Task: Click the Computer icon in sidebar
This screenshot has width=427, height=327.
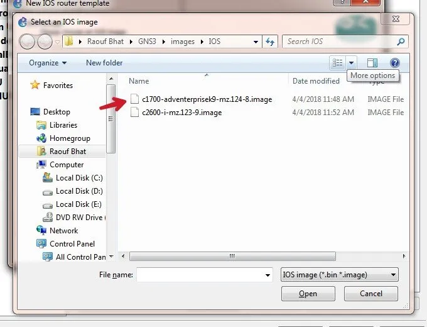Action: pyautogui.click(x=41, y=165)
